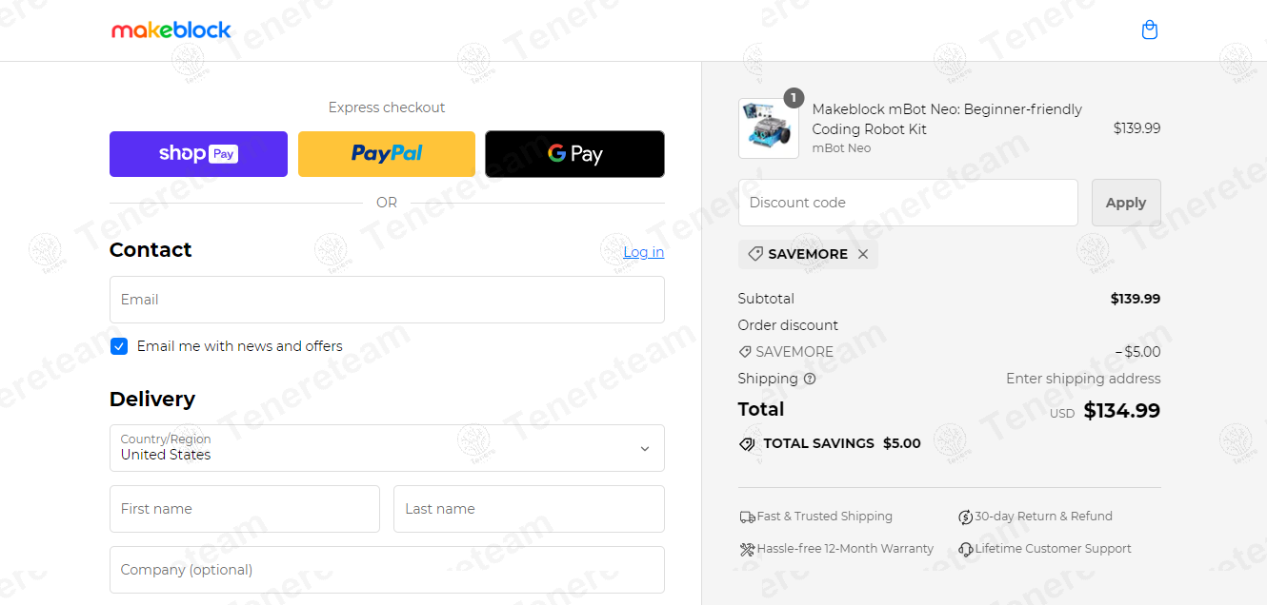This screenshot has height=605, width=1267.
Task: Apply the discount code
Action: 1125,203
